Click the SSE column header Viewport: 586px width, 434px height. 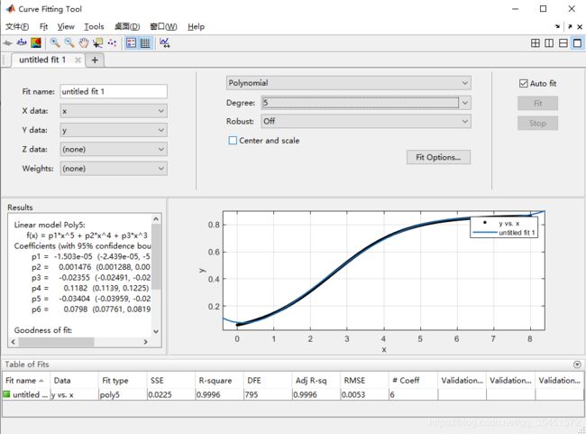pyautogui.click(x=170, y=381)
